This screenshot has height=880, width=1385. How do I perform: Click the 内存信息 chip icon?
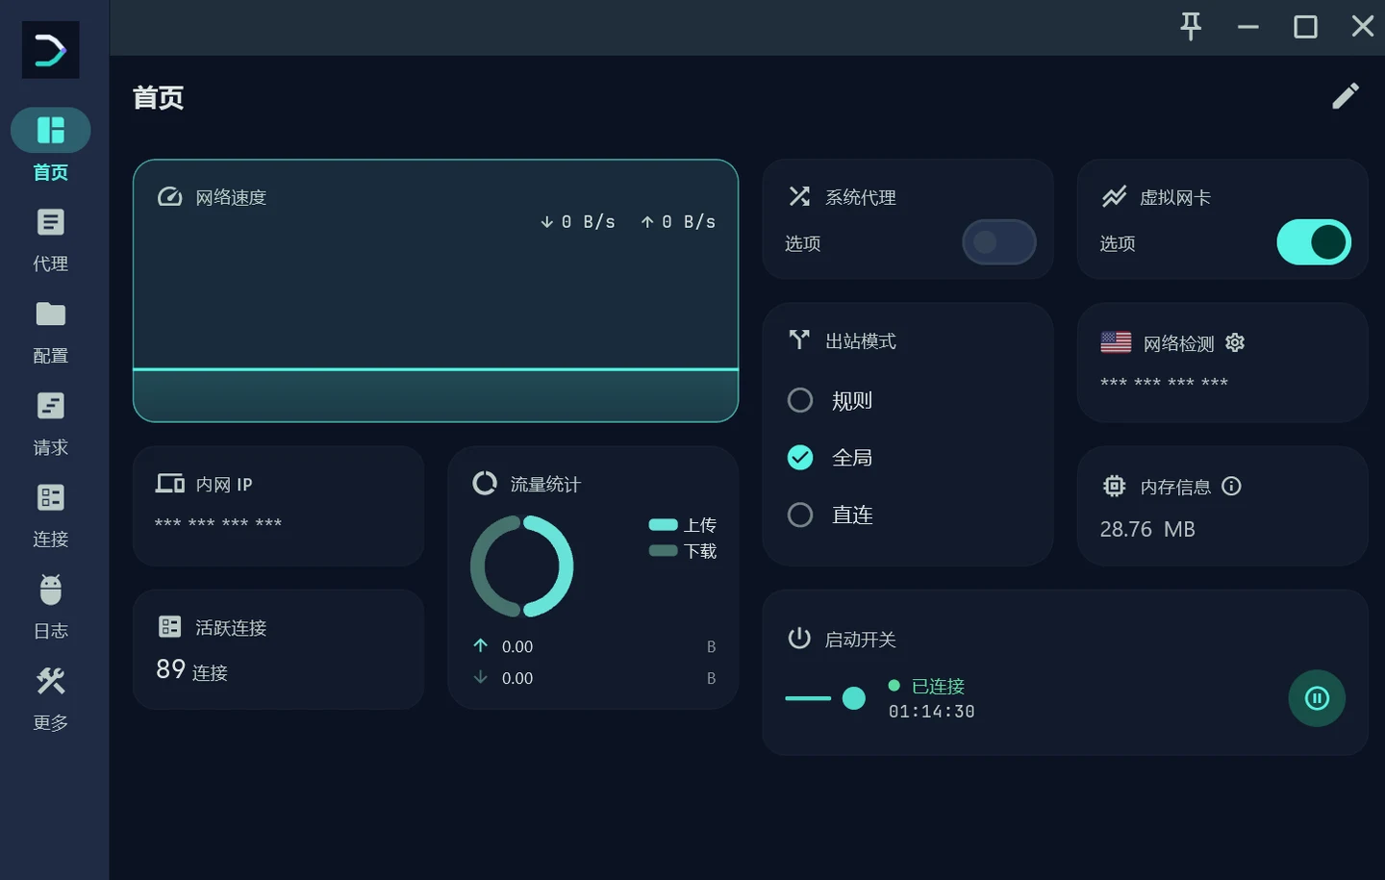pos(1114,486)
